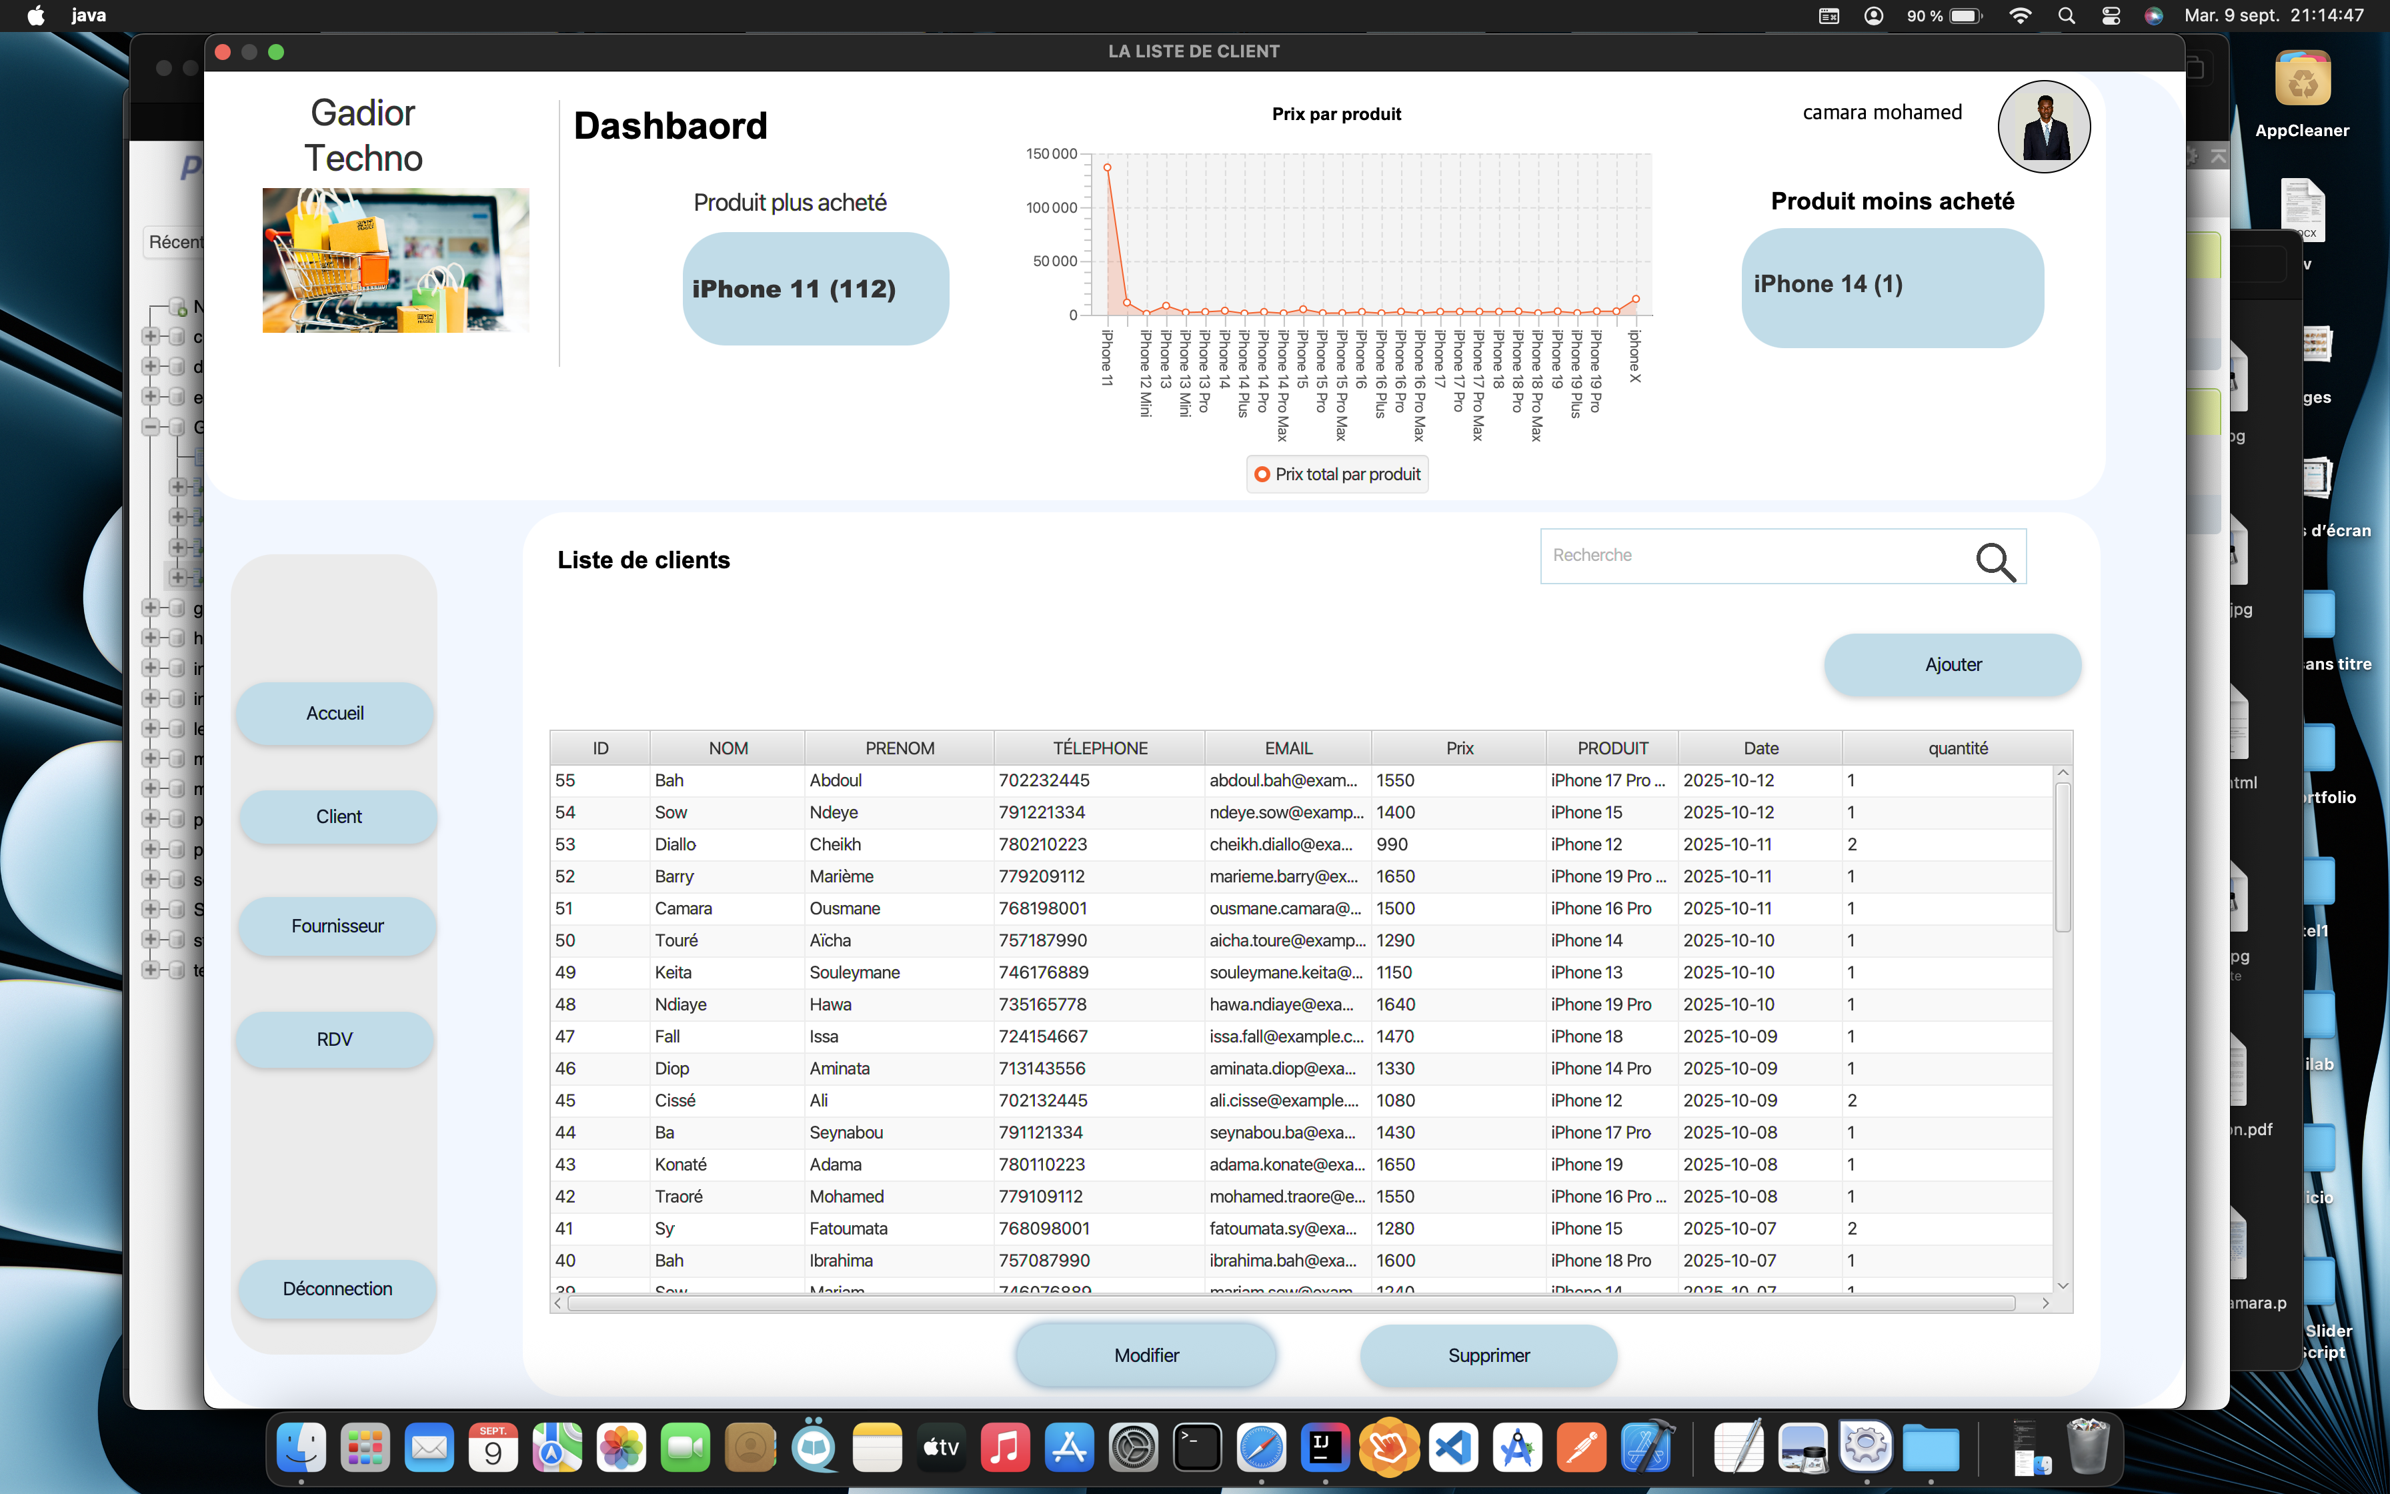Open Calendar from the dock

493,1449
